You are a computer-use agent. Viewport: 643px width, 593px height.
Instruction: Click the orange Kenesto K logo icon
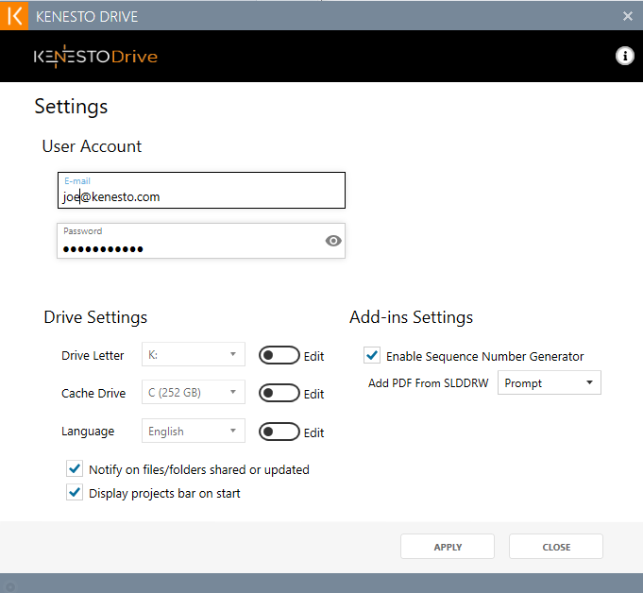pos(14,16)
